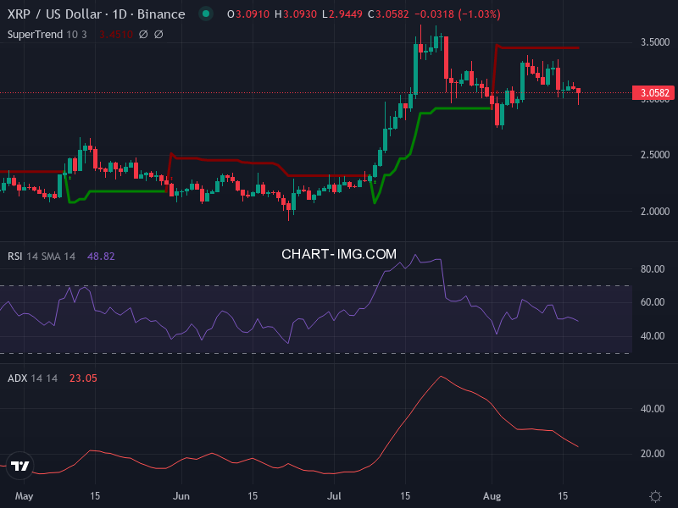This screenshot has width=678, height=508.
Task: Click the RSI 60.00 axis label
Action: coord(653,302)
